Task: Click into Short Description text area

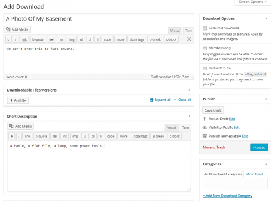Action: [99, 166]
